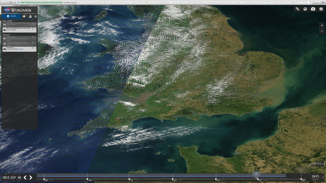Hide the Terra / MODIS base layer
This screenshot has width=326, height=183.
4,30
